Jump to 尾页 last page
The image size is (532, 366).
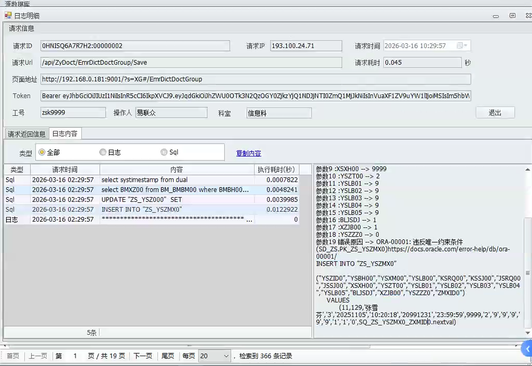pyautogui.click(x=168, y=356)
